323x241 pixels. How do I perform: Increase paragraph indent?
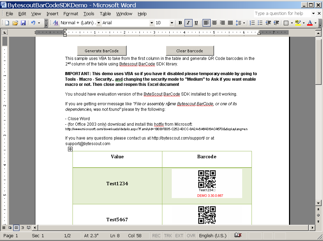[x=276, y=23]
